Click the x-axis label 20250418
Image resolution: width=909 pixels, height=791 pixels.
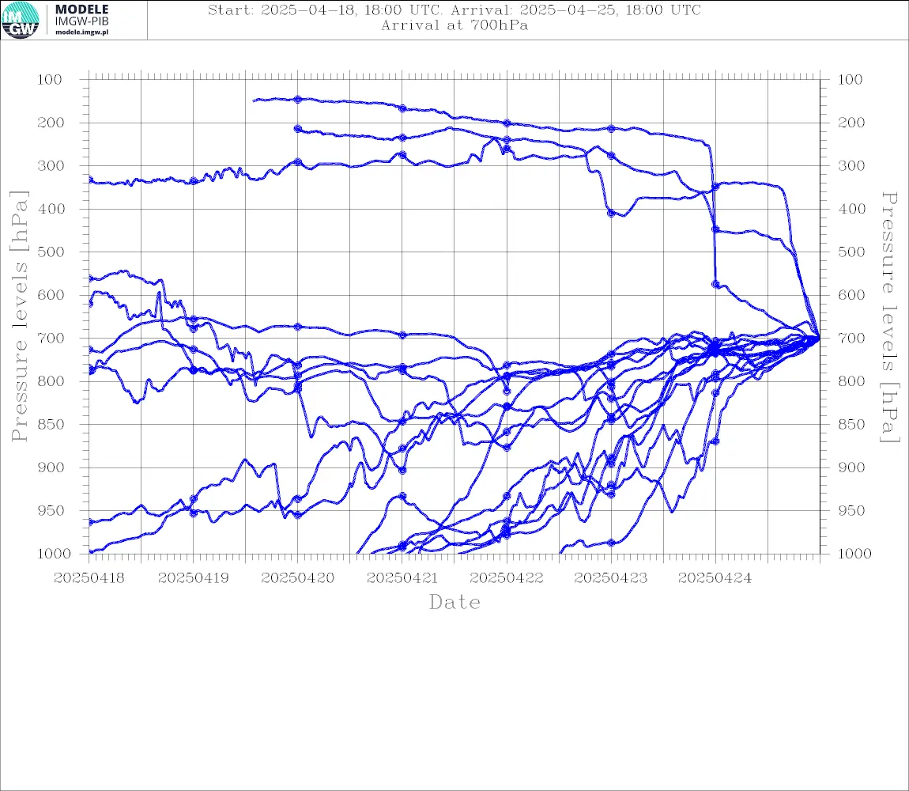point(89,578)
